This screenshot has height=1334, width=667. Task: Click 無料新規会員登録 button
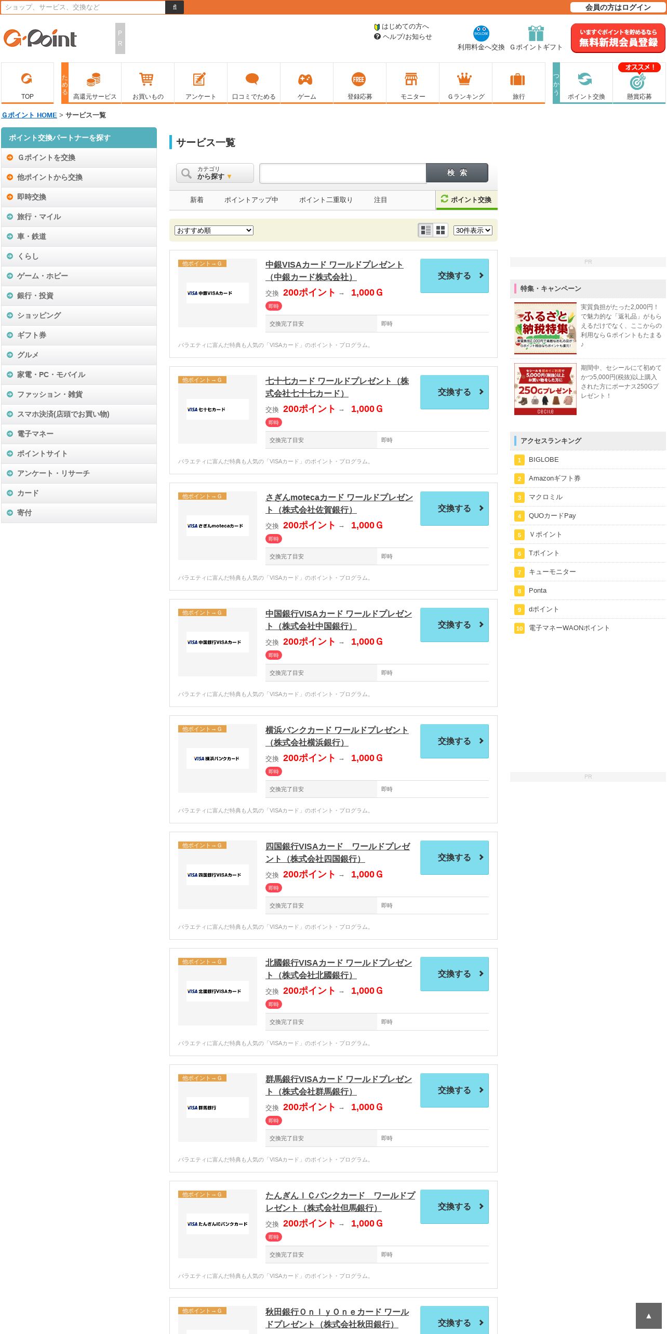(618, 38)
